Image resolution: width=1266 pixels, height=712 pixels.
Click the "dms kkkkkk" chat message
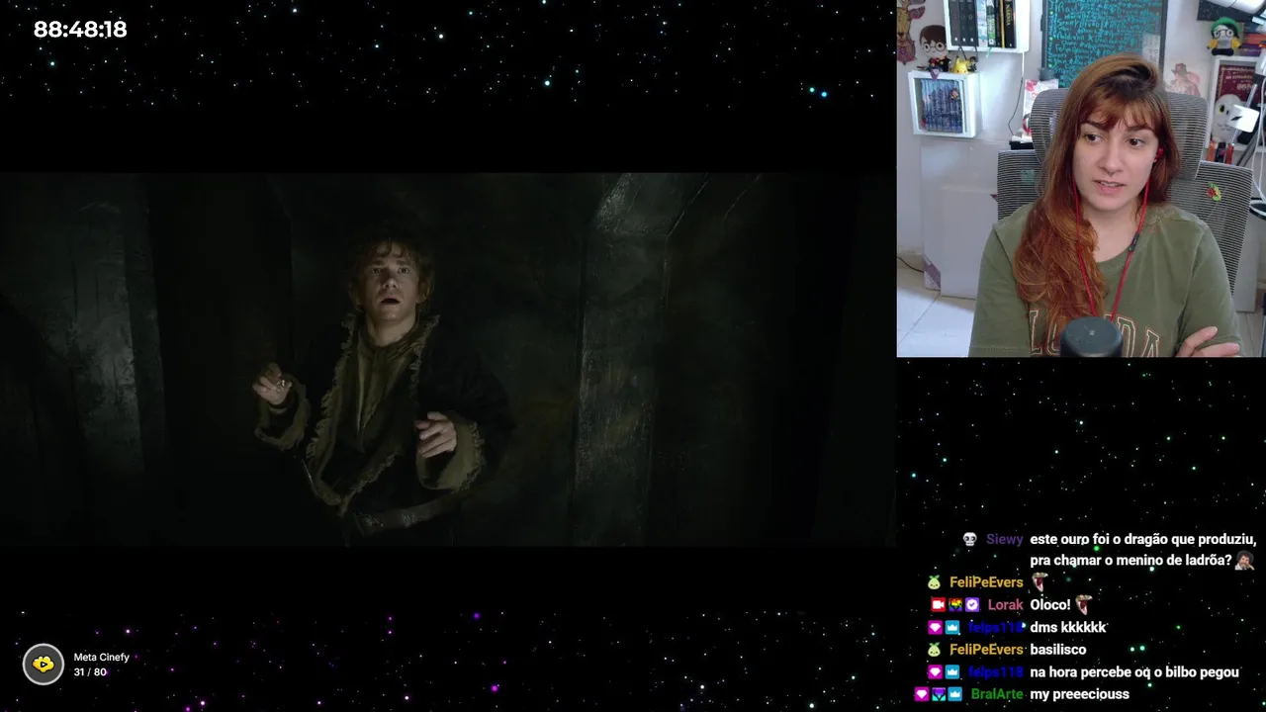(x=1068, y=628)
